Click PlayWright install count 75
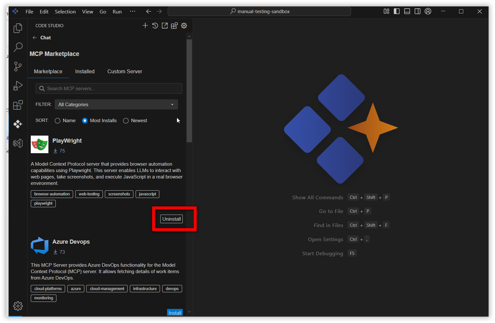The width and height of the screenshot is (495, 323). (x=59, y=151)
